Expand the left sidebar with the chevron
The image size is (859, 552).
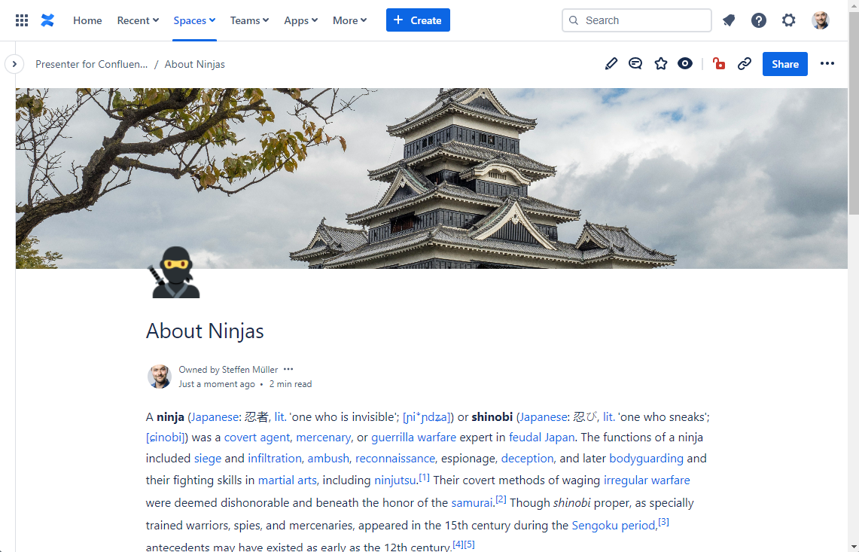pyautogui.click(x=14, y=64)
